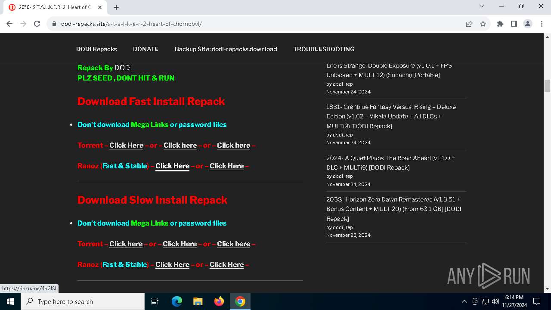Screen dimensions: 551x310
Task: Close the S.T.A.L.K.E.R. 2 tab
Action: (x=100, y=7)
